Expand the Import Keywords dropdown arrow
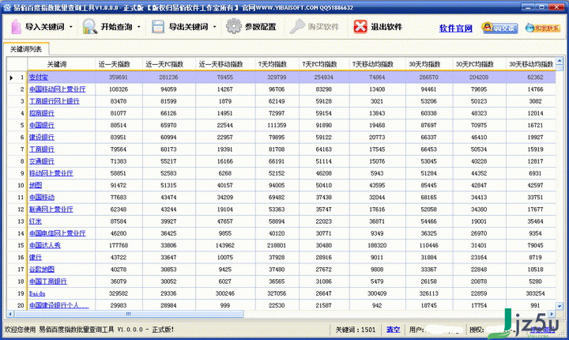This screenshot has width=569, height=340. pos(71,27)
